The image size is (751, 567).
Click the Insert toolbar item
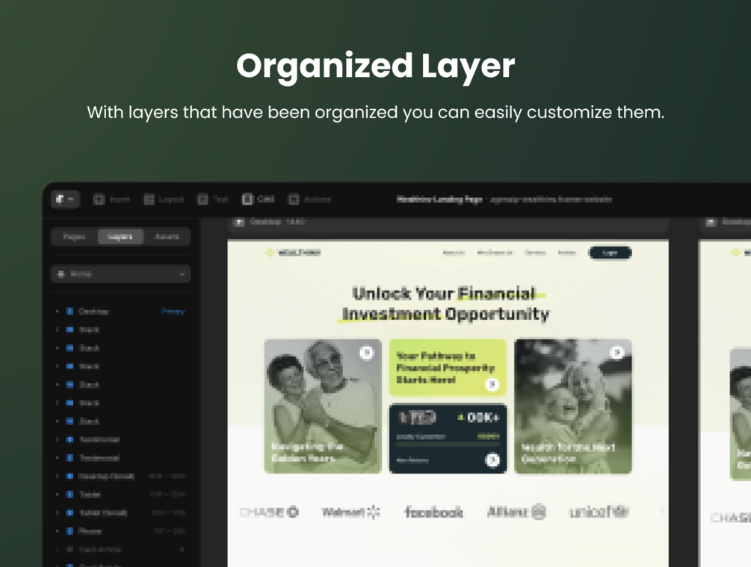coord(111,199)
